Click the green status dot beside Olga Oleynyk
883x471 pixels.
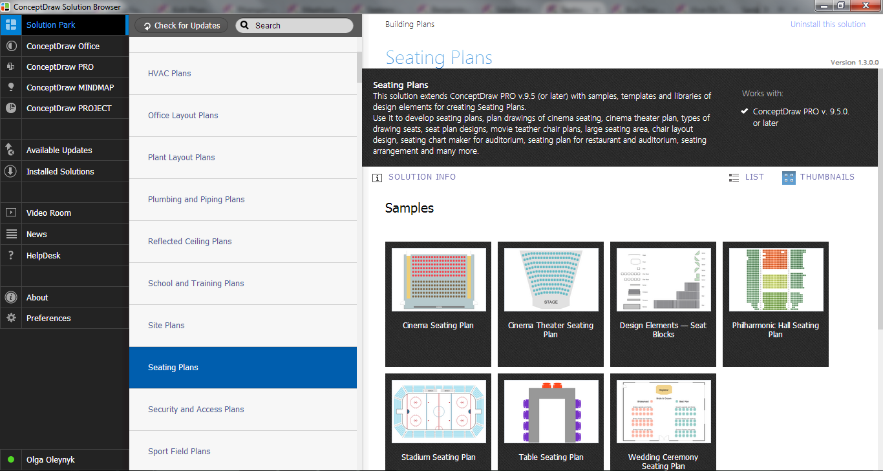tap(11, 460)
